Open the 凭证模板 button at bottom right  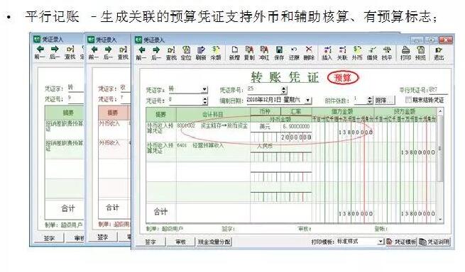[x=402, y=242]
